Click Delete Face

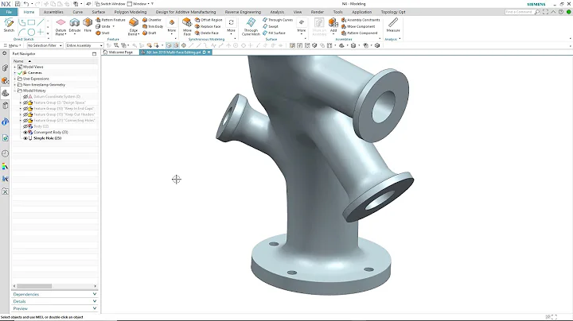tap(207, 33)
